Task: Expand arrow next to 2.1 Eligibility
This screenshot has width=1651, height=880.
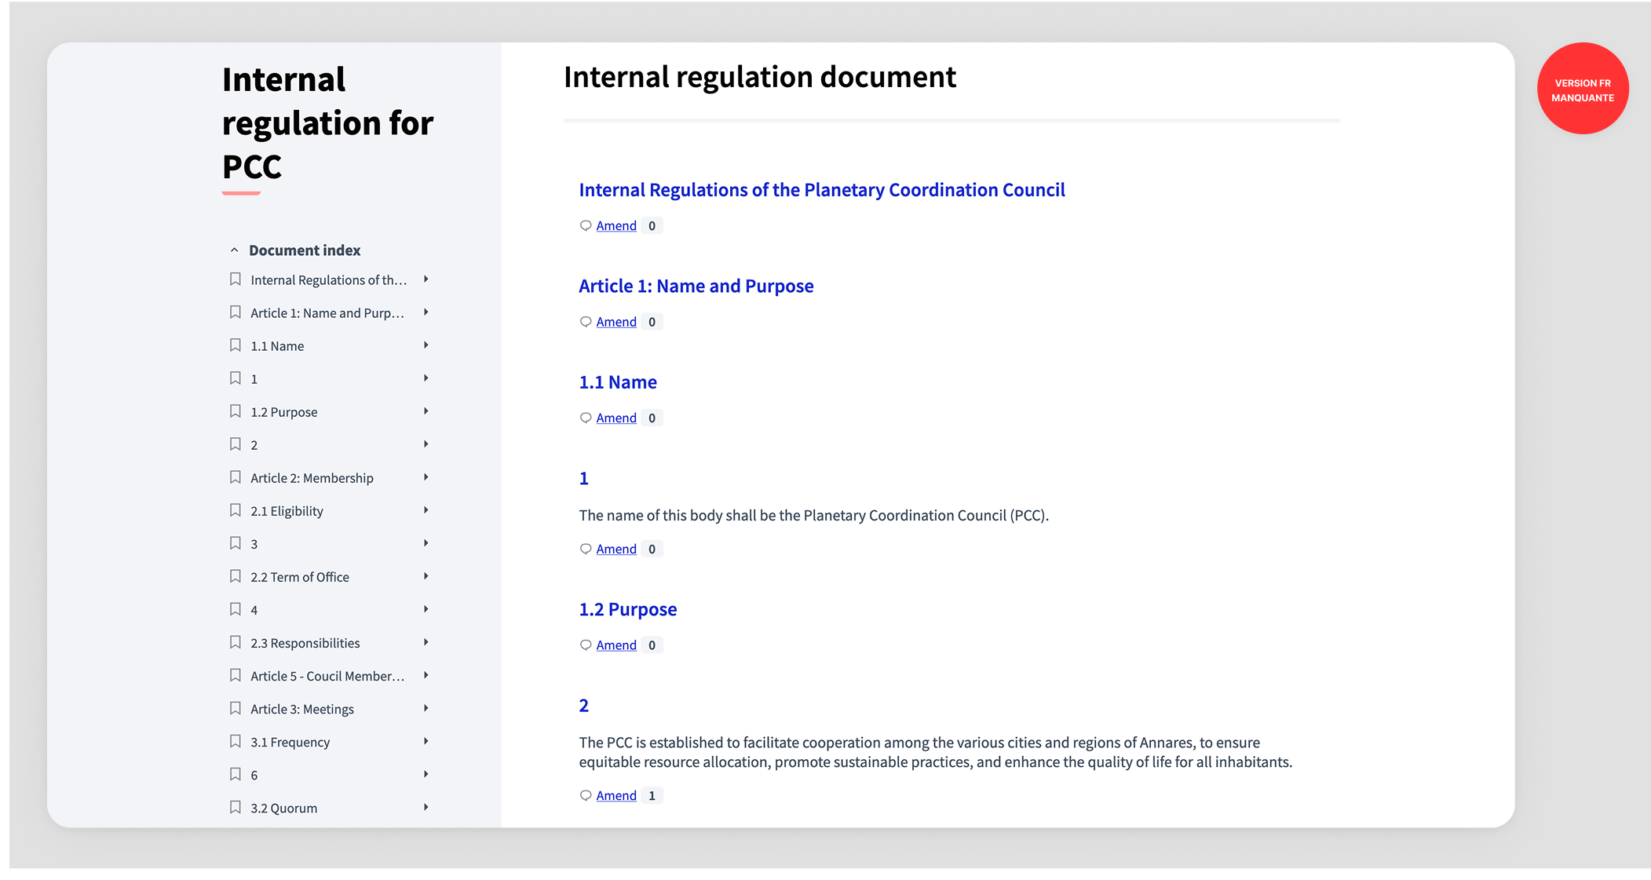Action: [x=426, y=510]
